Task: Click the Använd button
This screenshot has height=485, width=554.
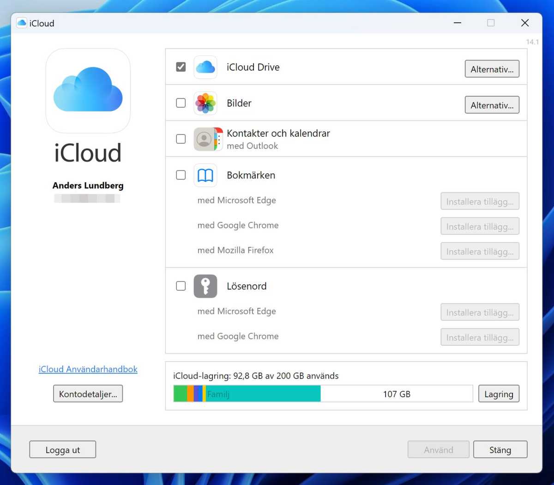Action: pos(439,449)
